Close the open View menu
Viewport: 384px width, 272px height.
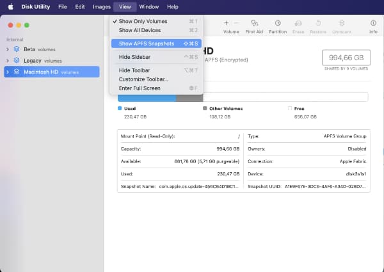pyautogui.click(x=125, y=7)
